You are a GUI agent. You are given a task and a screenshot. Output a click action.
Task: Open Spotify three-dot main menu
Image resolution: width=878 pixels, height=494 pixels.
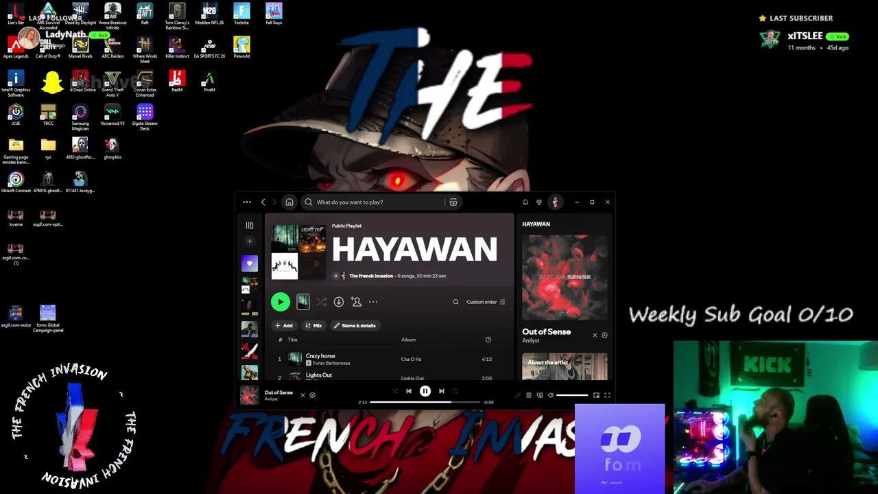[247, 202]
